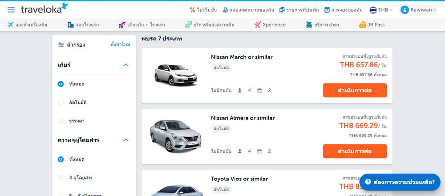Image resolution: width=445 pixels, height=196 pixels.
Task: Click the JR Pass icon
Action: [362, 25]
